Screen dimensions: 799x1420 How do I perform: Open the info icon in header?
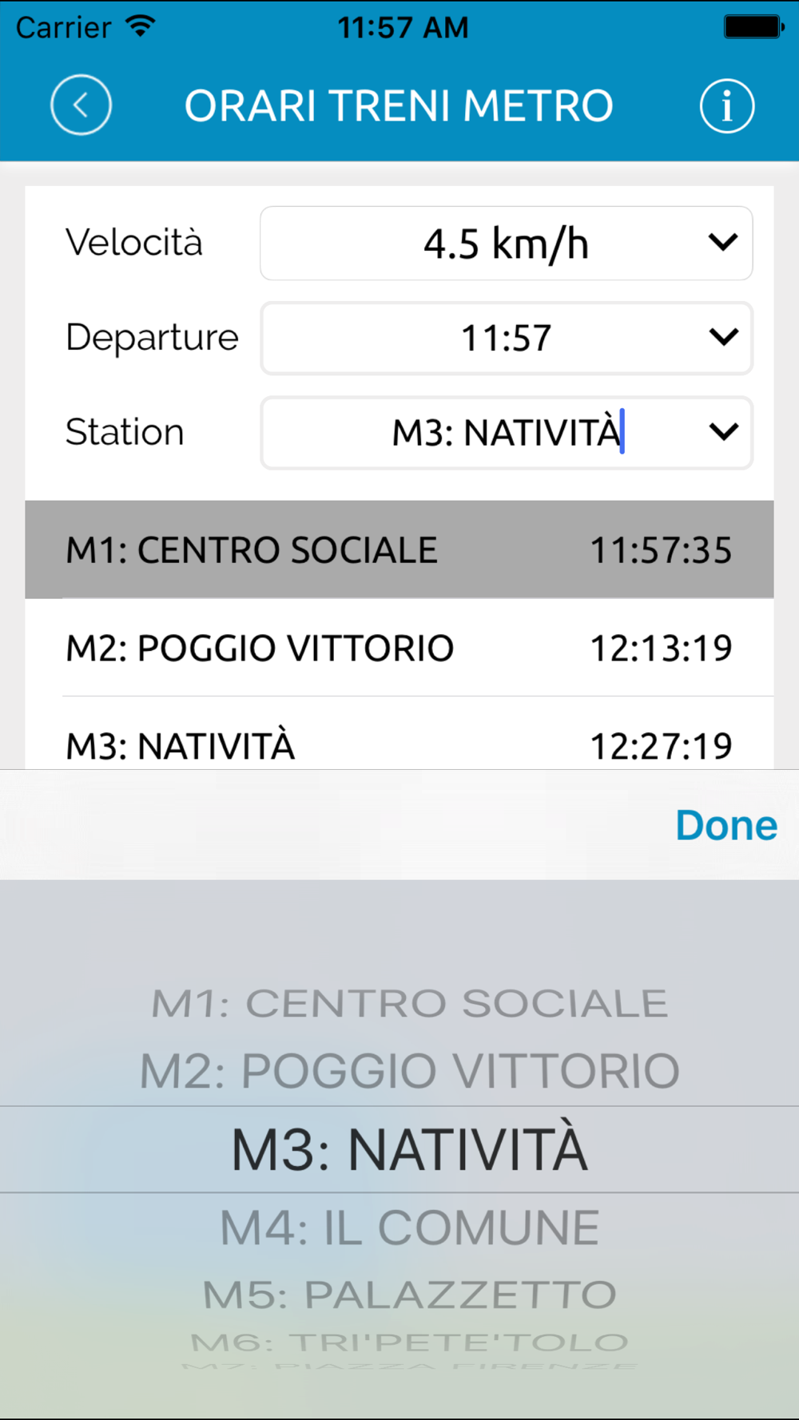coord(727,105)
